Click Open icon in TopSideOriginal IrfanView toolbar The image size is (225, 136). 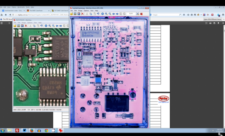(71, 14)
